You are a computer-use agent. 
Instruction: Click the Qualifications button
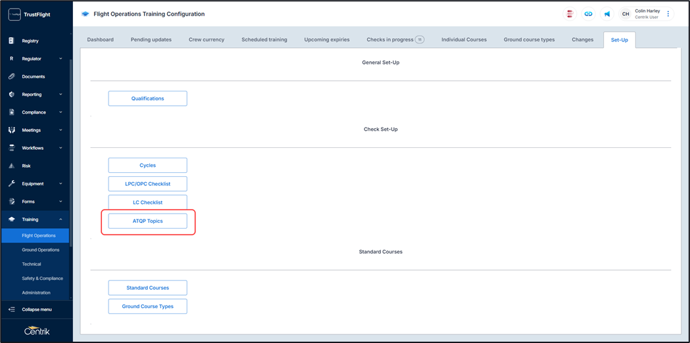pos(148,99)
